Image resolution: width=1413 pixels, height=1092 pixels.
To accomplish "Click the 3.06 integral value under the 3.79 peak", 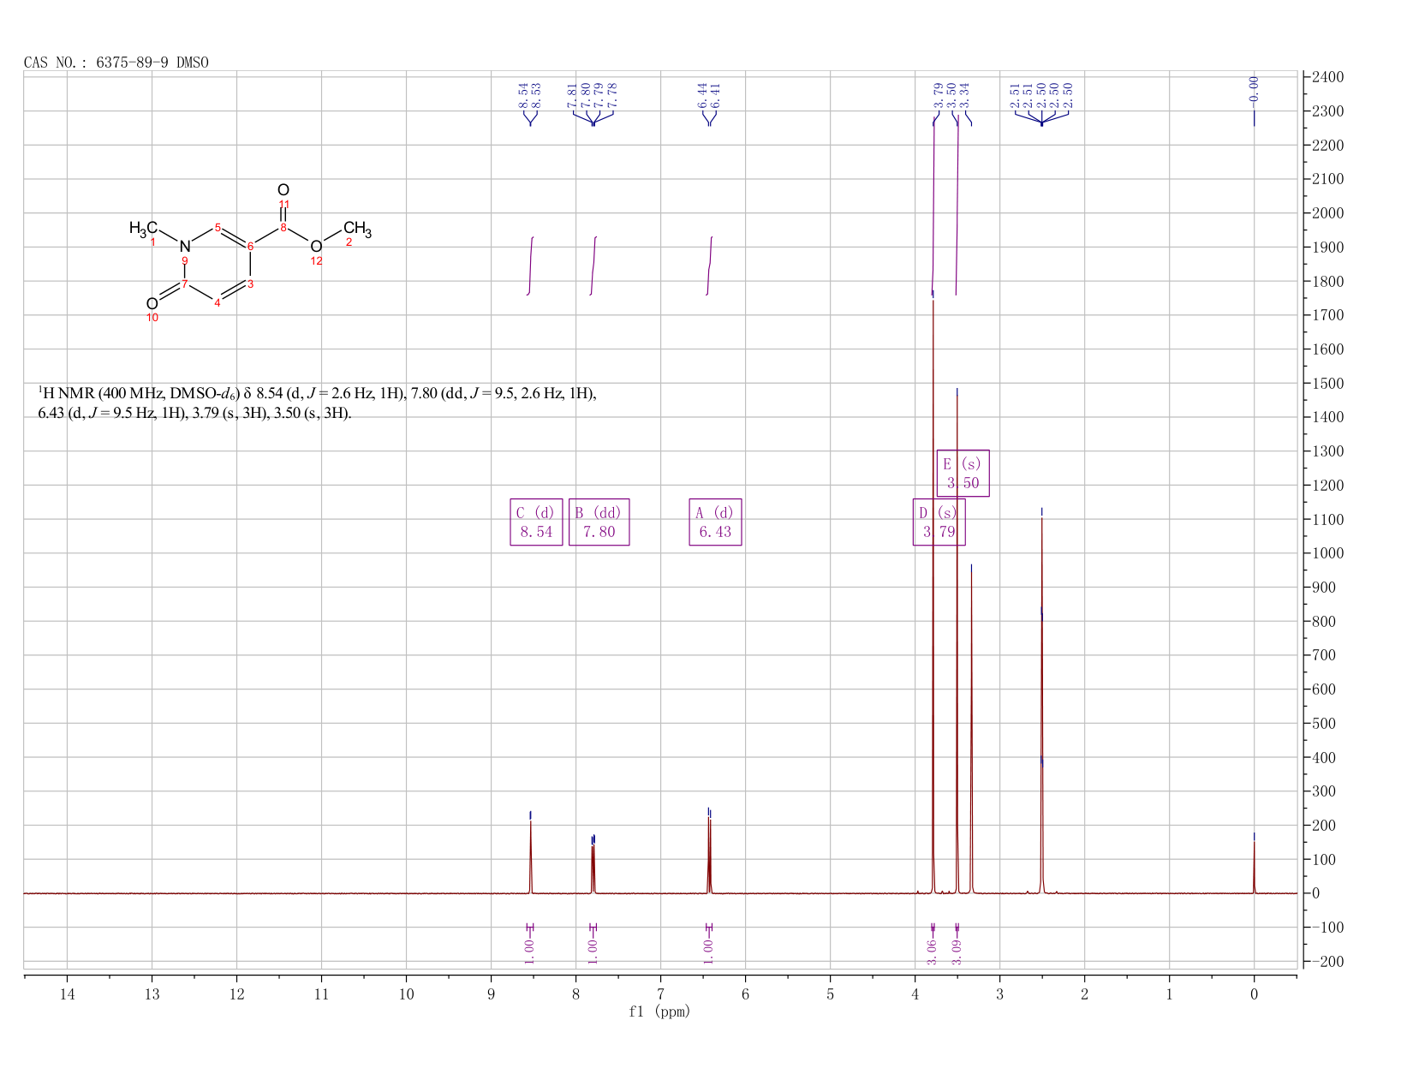I will tap(933, 952).
